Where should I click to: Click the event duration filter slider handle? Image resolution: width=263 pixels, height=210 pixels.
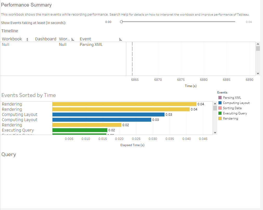[121, 22]
